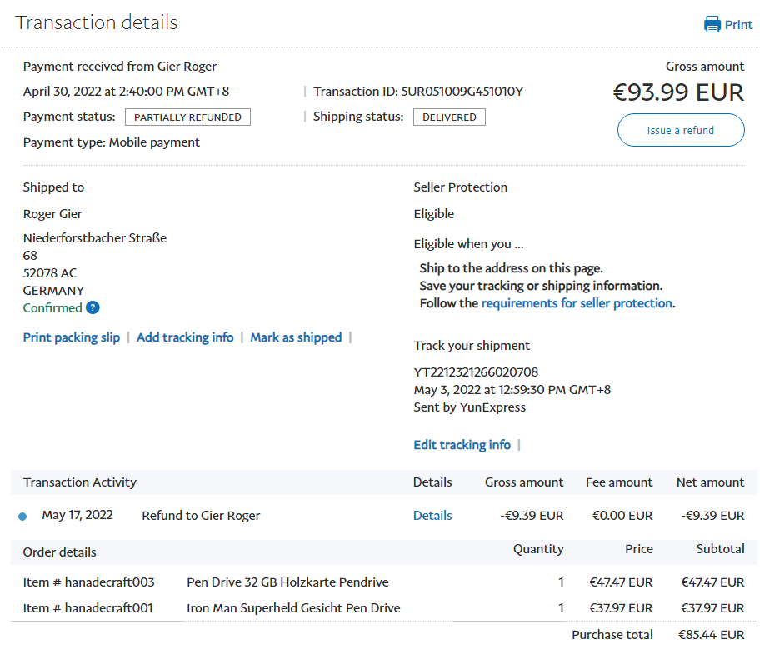This screenshot has width=760, height=654.
Task: Select Add tracking info link
Action: (x=185, y=337)
